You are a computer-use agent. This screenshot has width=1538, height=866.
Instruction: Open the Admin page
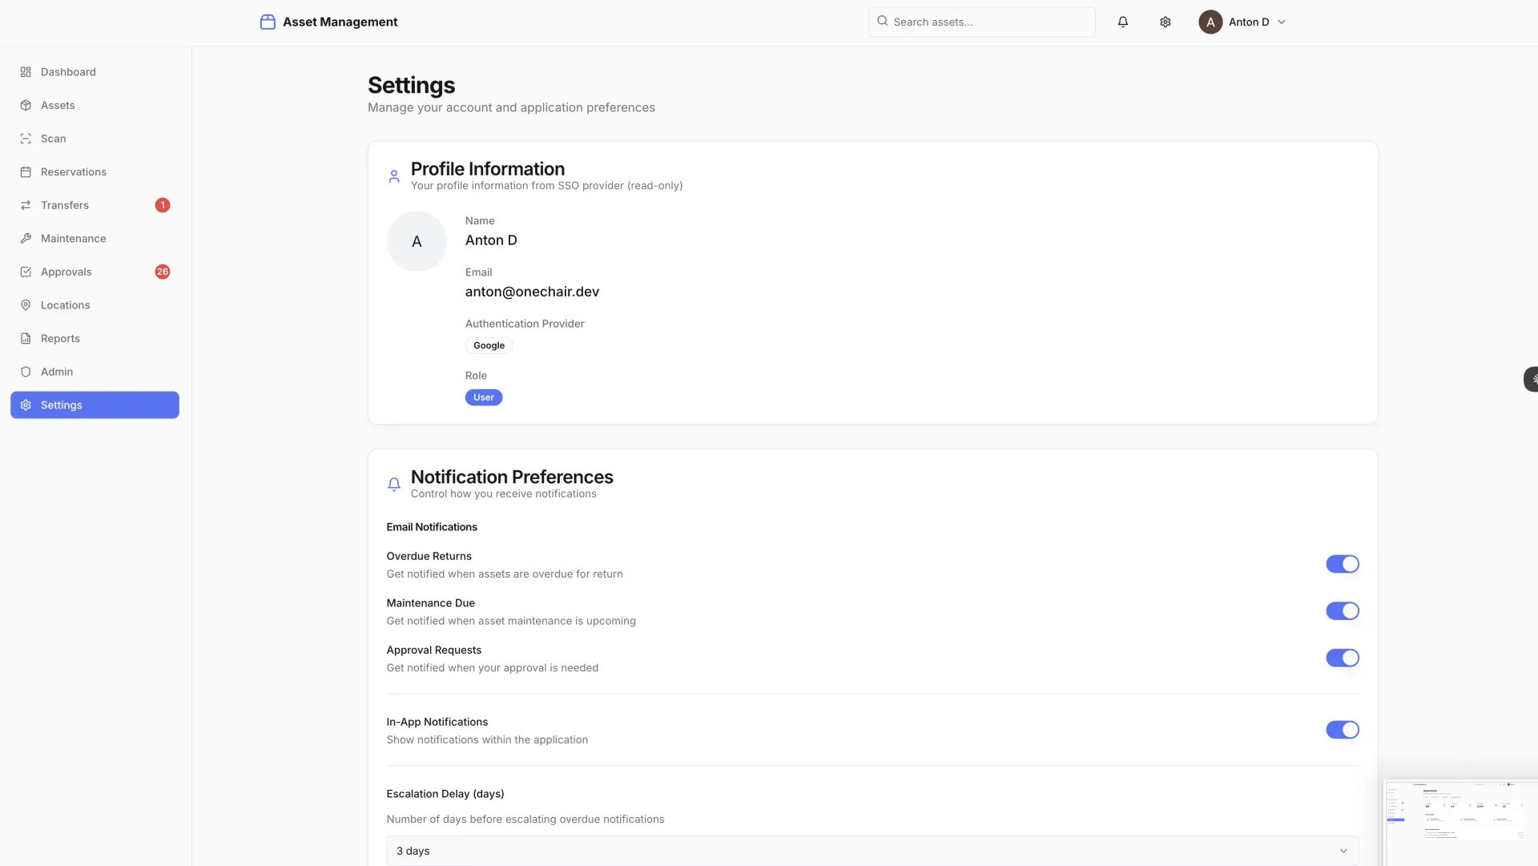point(56,371)
